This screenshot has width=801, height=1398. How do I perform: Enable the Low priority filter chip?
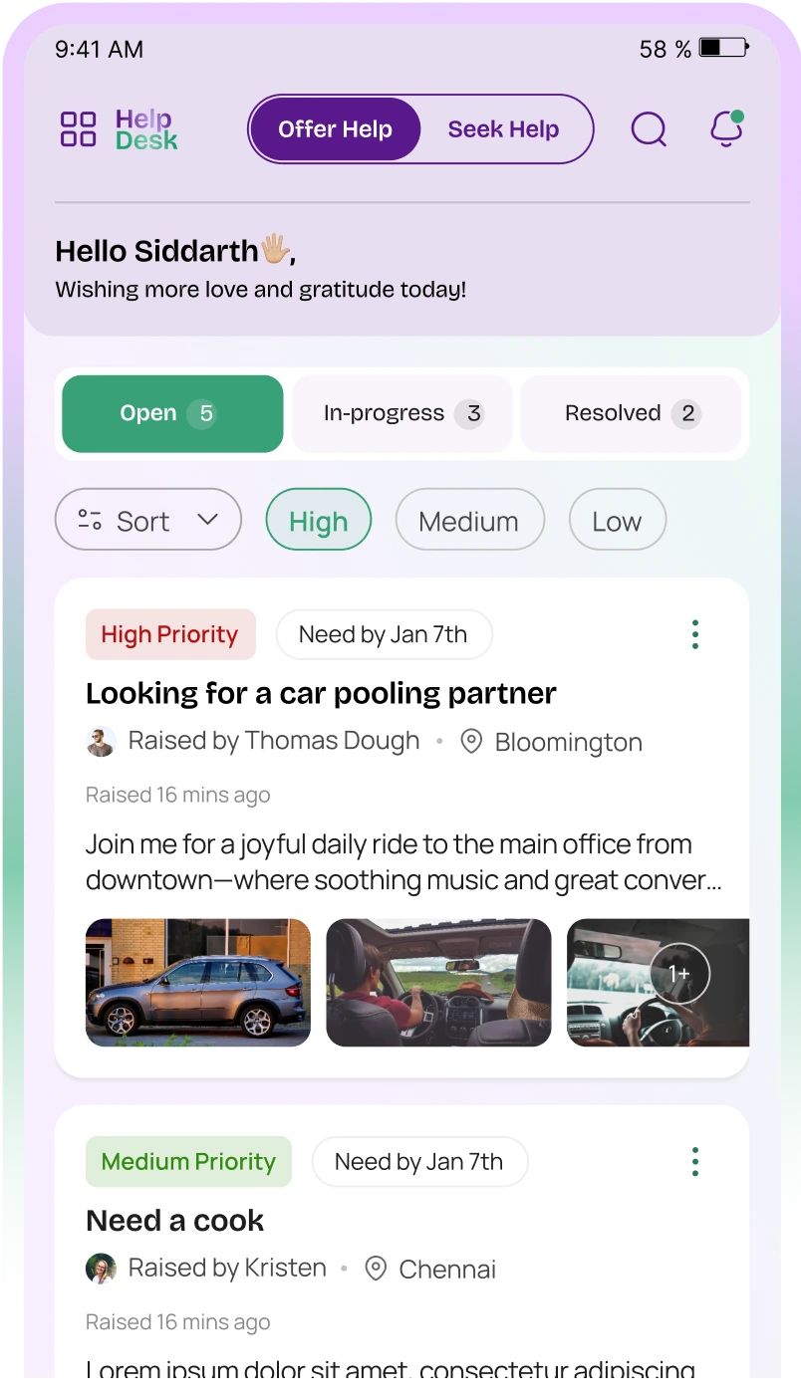[617, 520]
